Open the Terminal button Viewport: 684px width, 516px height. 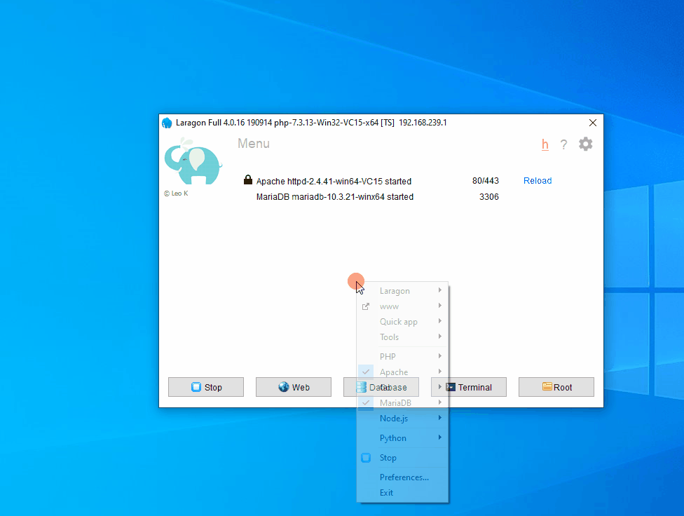[x=469, y=387]
